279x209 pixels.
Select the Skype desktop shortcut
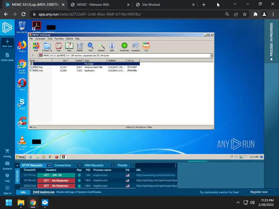click(x=22, y=104)
